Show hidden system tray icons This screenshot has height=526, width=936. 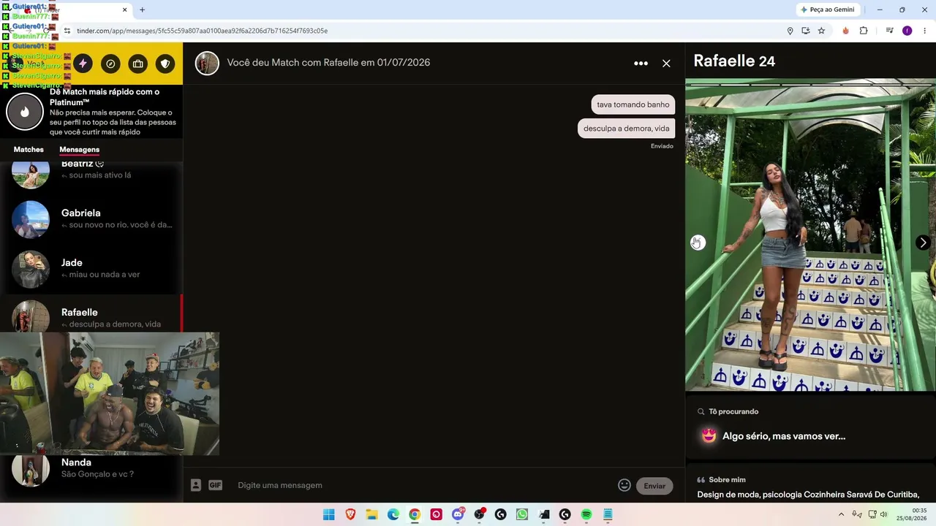pos(841,515)
